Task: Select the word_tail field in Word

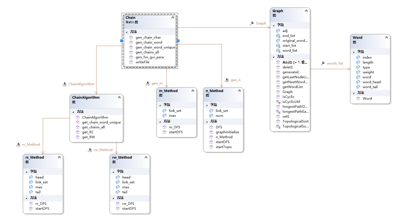Action: coord(370,87)
